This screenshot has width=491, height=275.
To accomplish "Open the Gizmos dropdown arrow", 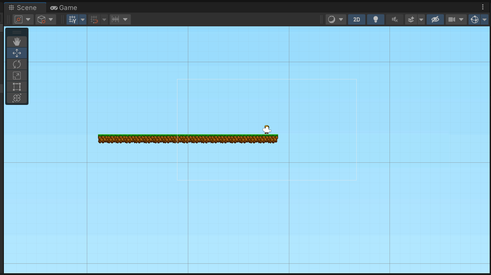I will tap(485, 19).
